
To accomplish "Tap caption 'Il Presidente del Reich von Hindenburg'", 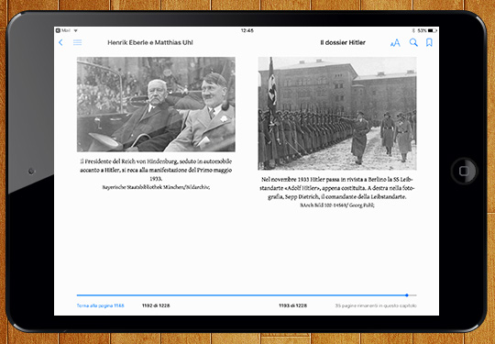I will 129,161.
